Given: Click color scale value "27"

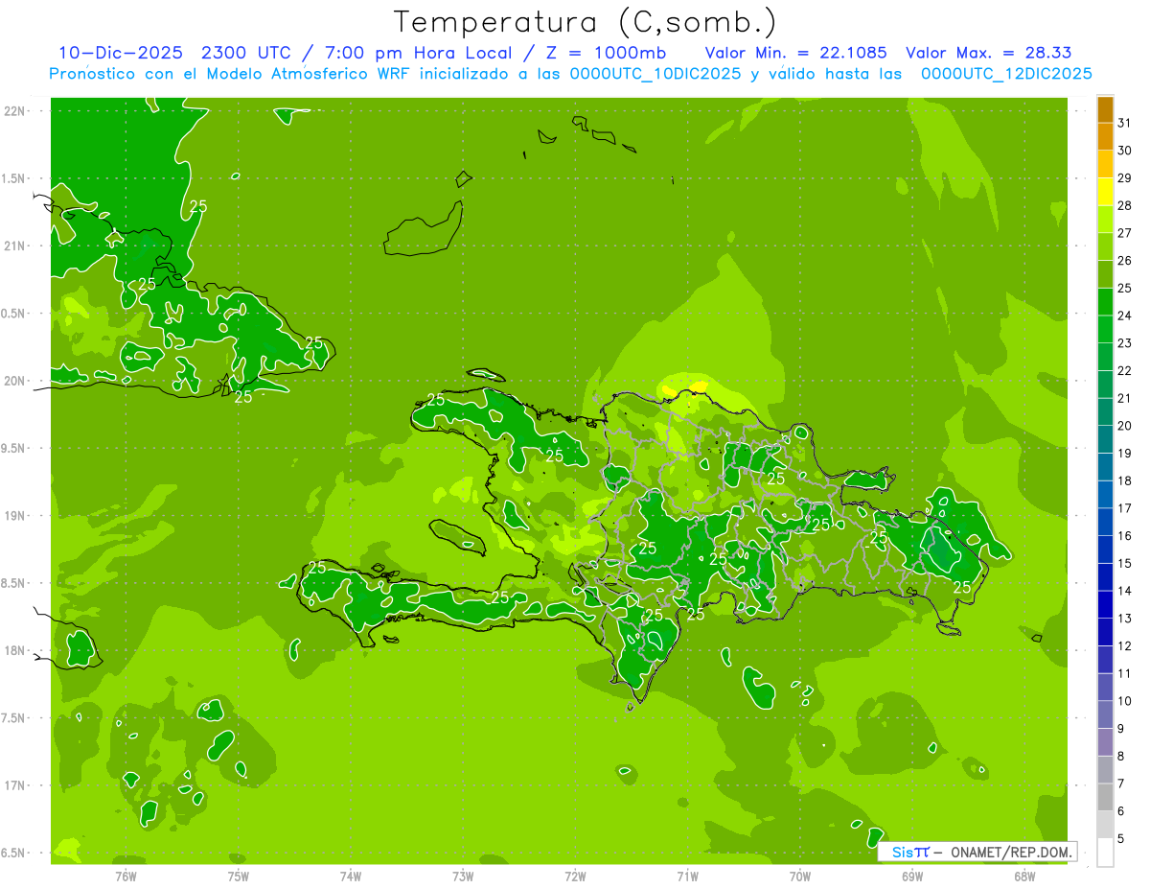Looking at the screenshot, I should point(1125,233).
